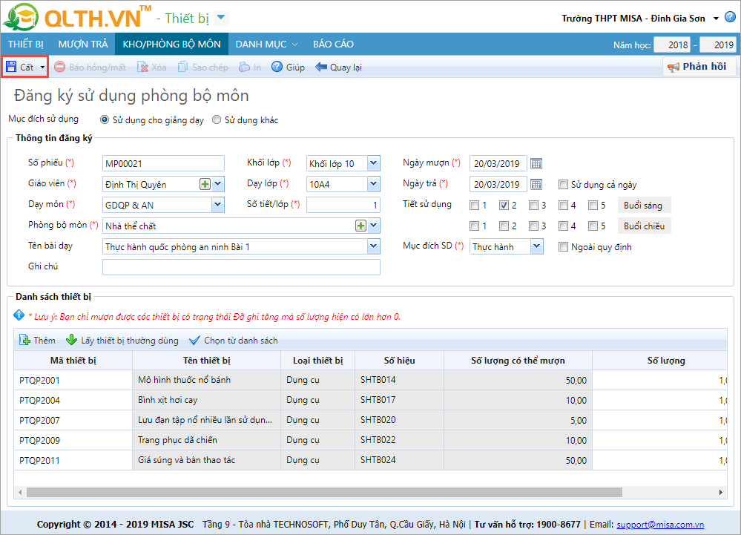This screenshot has height=535, width=741.
Task: Check morning period 5 checkbox
Action: (593, 205)
